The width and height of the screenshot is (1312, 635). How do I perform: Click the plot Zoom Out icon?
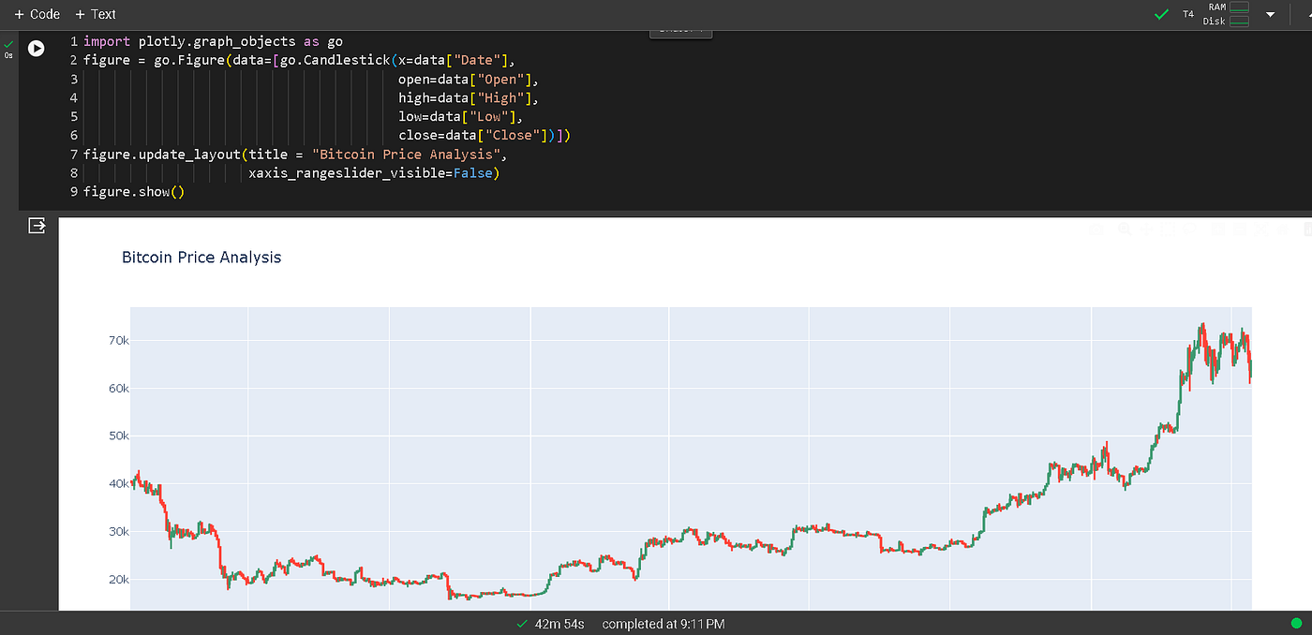point(1240,229)
